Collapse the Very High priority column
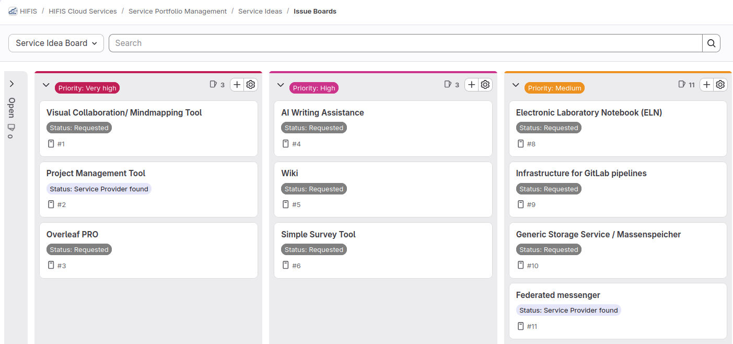This screenshot has width=733, height=344. point(45,84)
